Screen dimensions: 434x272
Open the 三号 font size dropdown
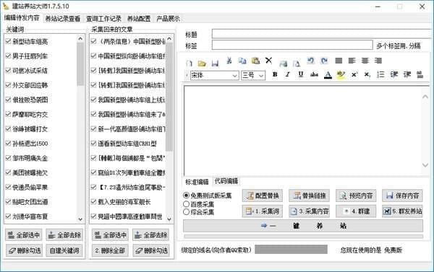click(261, 75)
